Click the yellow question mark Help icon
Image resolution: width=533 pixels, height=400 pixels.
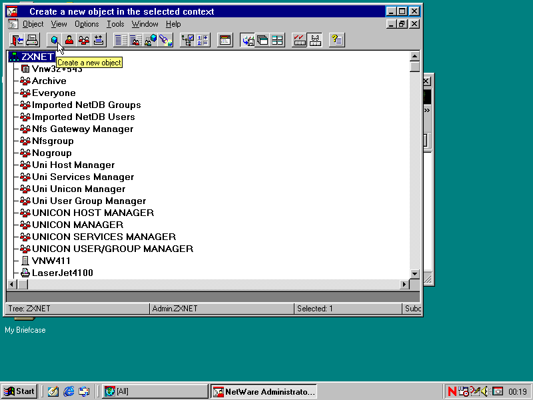[x=337, y=40]
